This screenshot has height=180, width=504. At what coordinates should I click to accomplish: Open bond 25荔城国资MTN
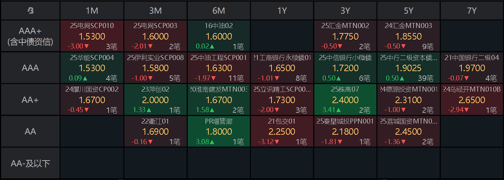pyautogui.click(x=408, y=121)
